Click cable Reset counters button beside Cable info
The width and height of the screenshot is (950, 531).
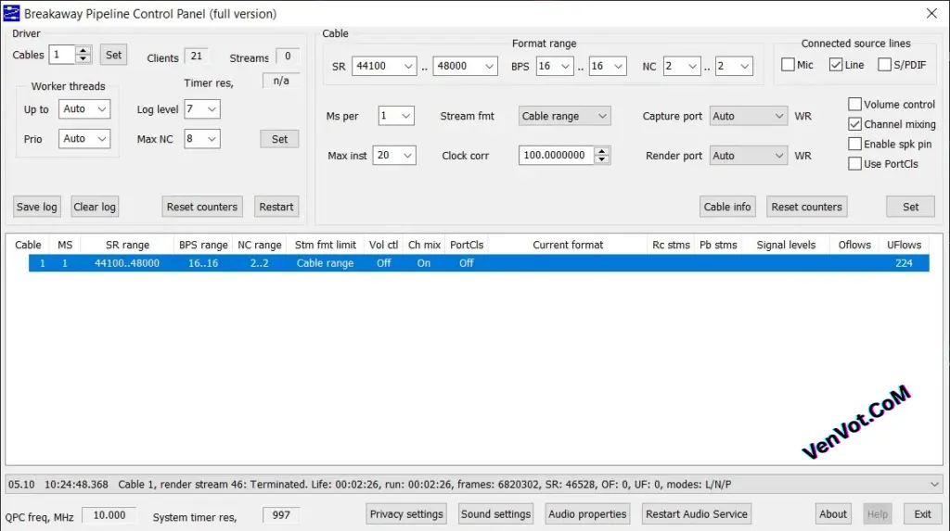click(x=806, y=207)
